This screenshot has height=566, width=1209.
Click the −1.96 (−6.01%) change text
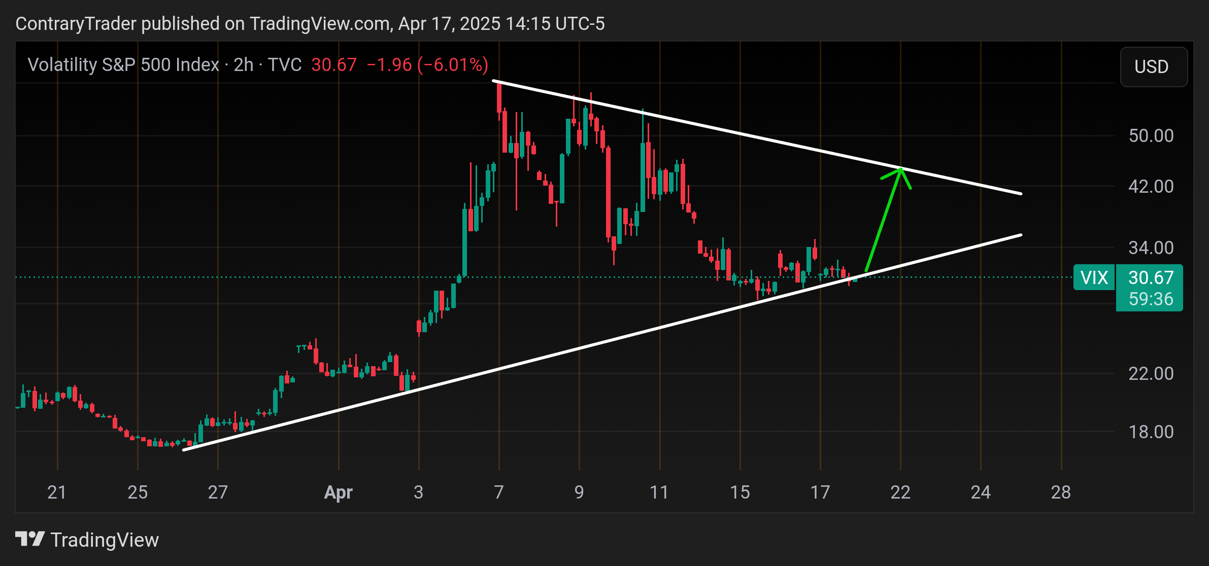point(427,65)
